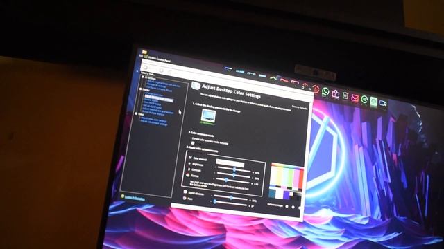Open the WhatsApp icon in the dock
The height and width of the screenshot is (249, 444).
(325, 91)
